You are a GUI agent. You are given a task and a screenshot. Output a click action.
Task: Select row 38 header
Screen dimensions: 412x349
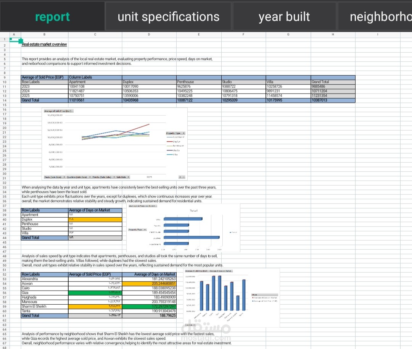(5, 210)
